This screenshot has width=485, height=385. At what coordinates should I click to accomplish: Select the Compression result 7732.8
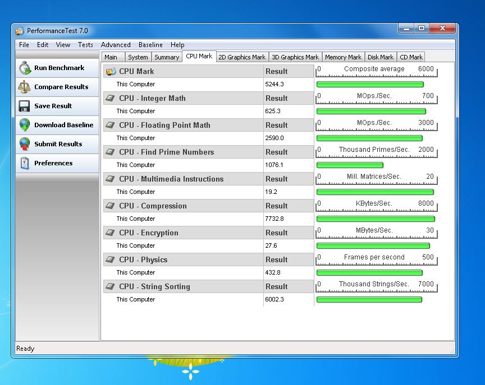click(x=274, y=219)
